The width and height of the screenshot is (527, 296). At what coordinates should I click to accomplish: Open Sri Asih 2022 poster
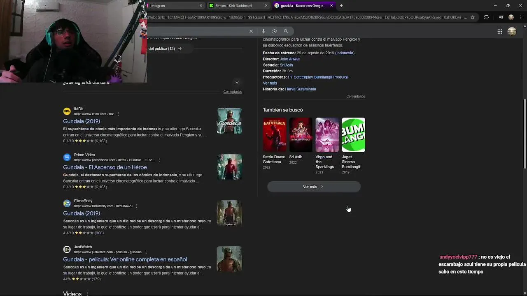point(301,135)
